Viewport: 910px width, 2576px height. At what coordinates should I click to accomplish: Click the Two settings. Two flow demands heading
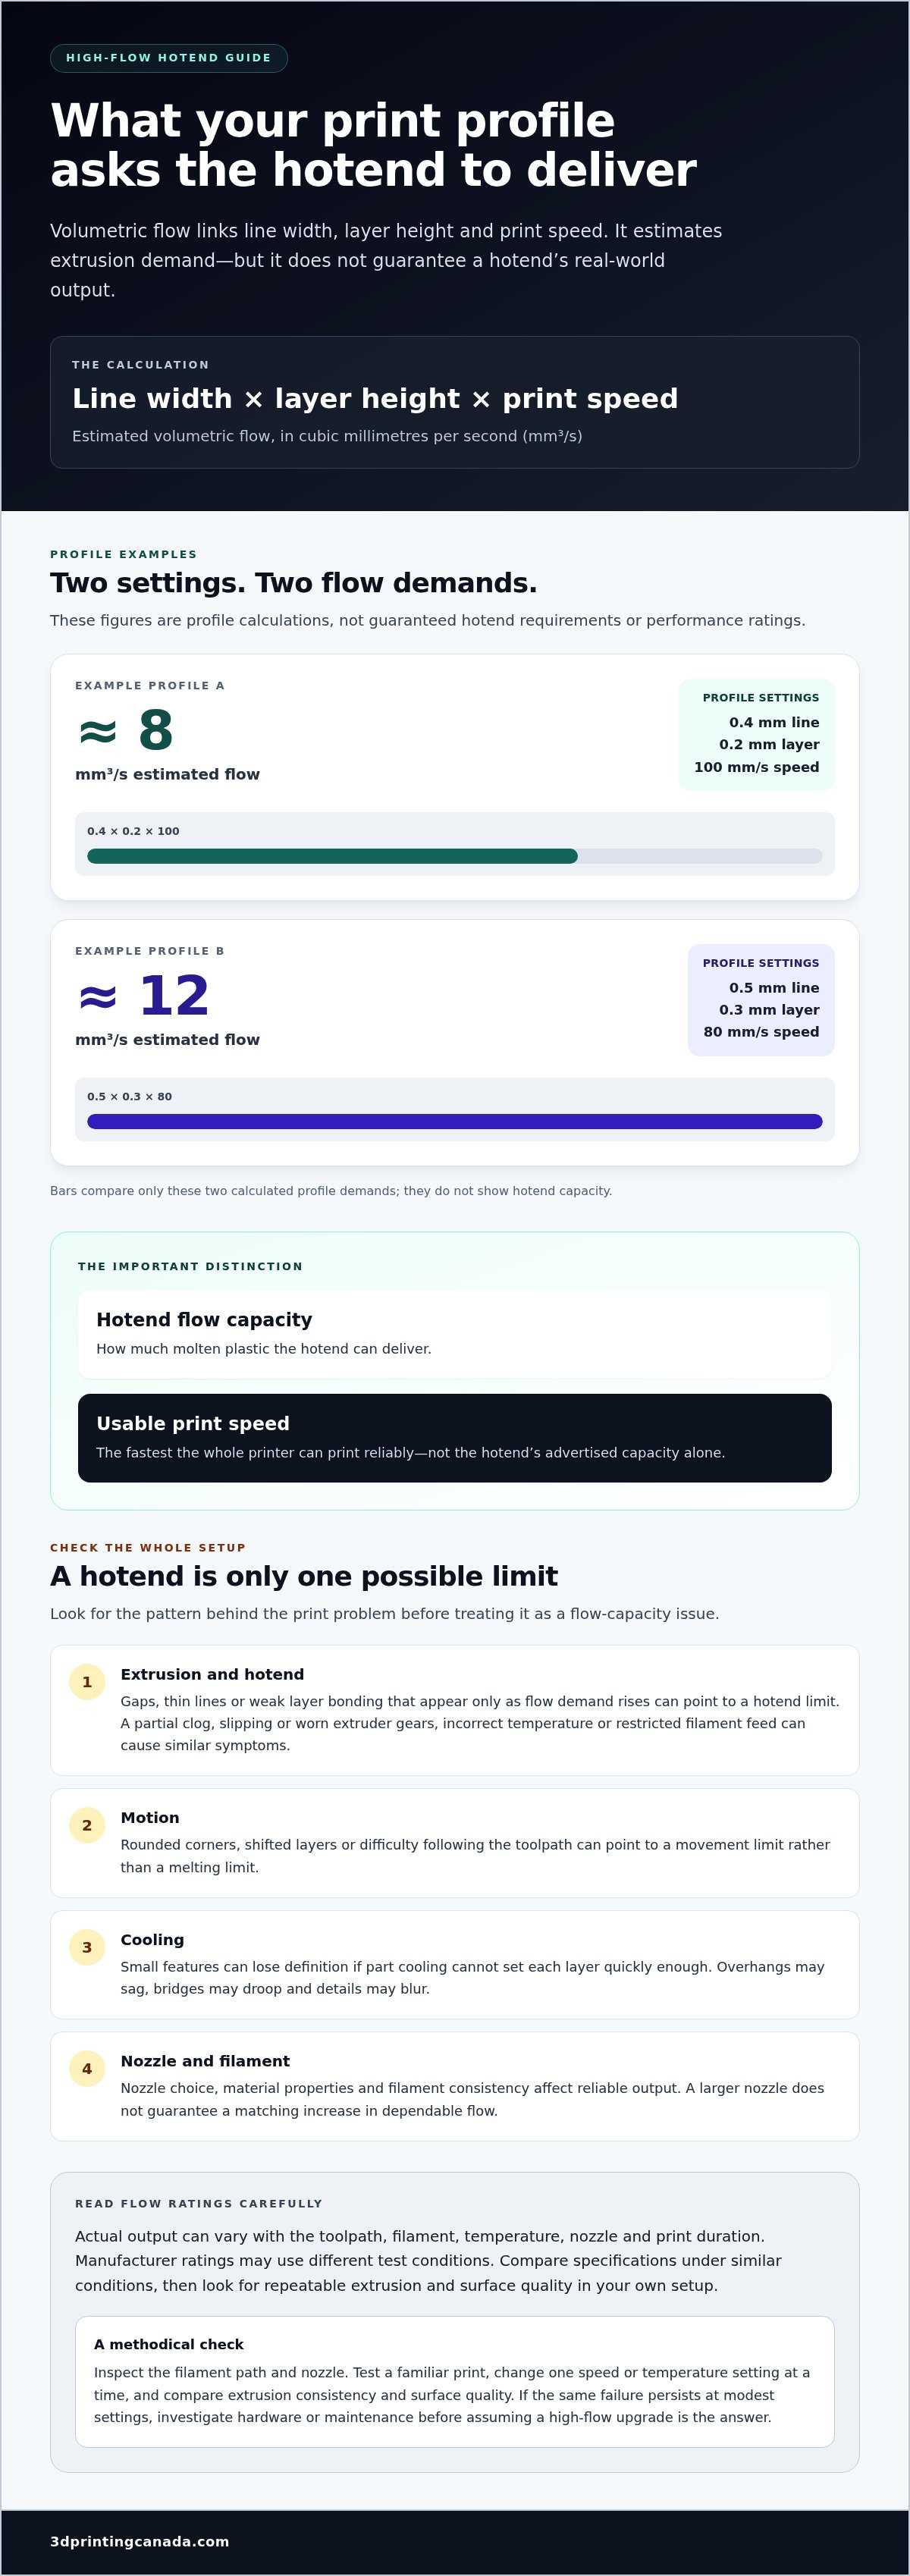coord(293,583)
